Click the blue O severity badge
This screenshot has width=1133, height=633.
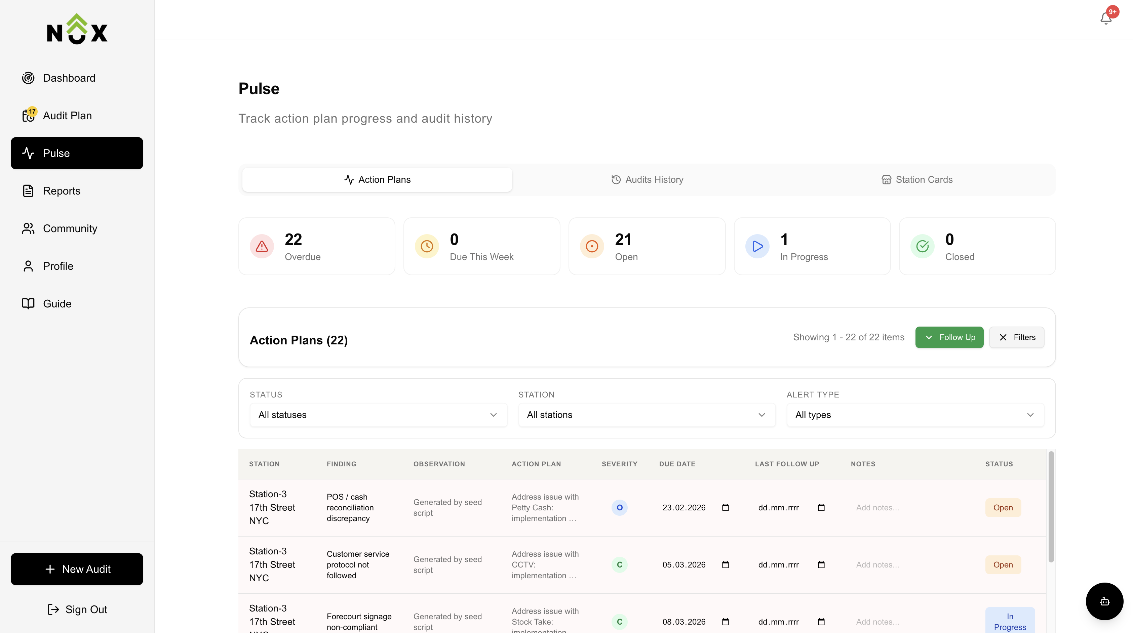[619, 507]
